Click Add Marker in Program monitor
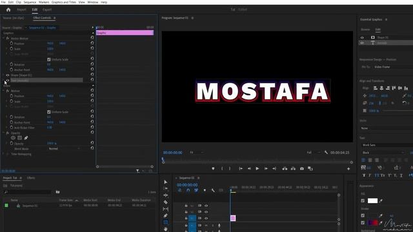 tap(213, 169)
